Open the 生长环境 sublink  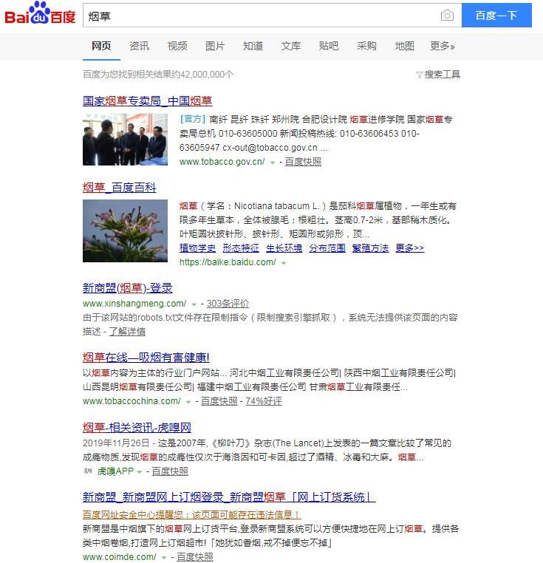(284, 248)
